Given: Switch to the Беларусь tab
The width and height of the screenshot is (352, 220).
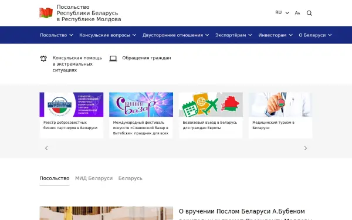Looking at the screenshot, I should coord(130,178).
